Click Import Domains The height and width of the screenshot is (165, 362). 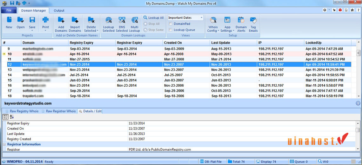coord(75,24)
